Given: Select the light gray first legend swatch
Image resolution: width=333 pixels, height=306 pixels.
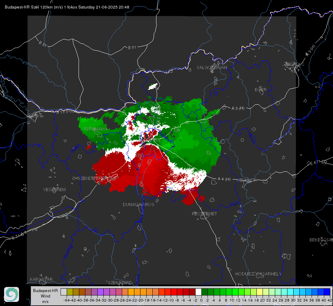Looking at the screenshot, I should pyautogui.click(x=64, y=292).
